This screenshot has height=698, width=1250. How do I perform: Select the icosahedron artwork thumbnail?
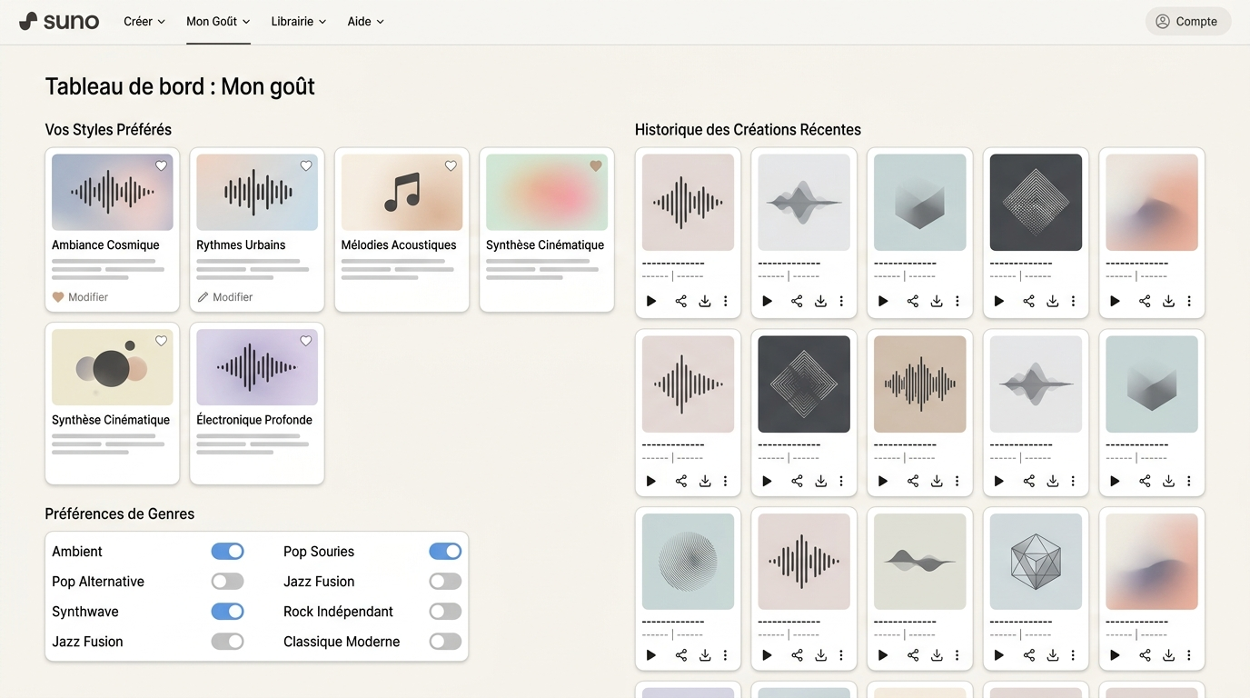click(1036, 562)
